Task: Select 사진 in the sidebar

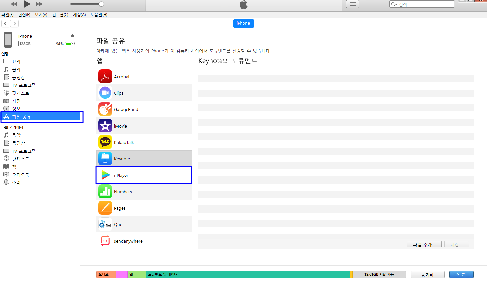Action: coord(40,101)
